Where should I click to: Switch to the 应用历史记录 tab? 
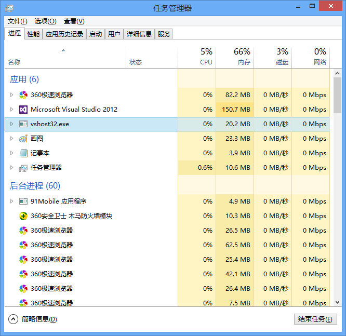click(64, 34)
